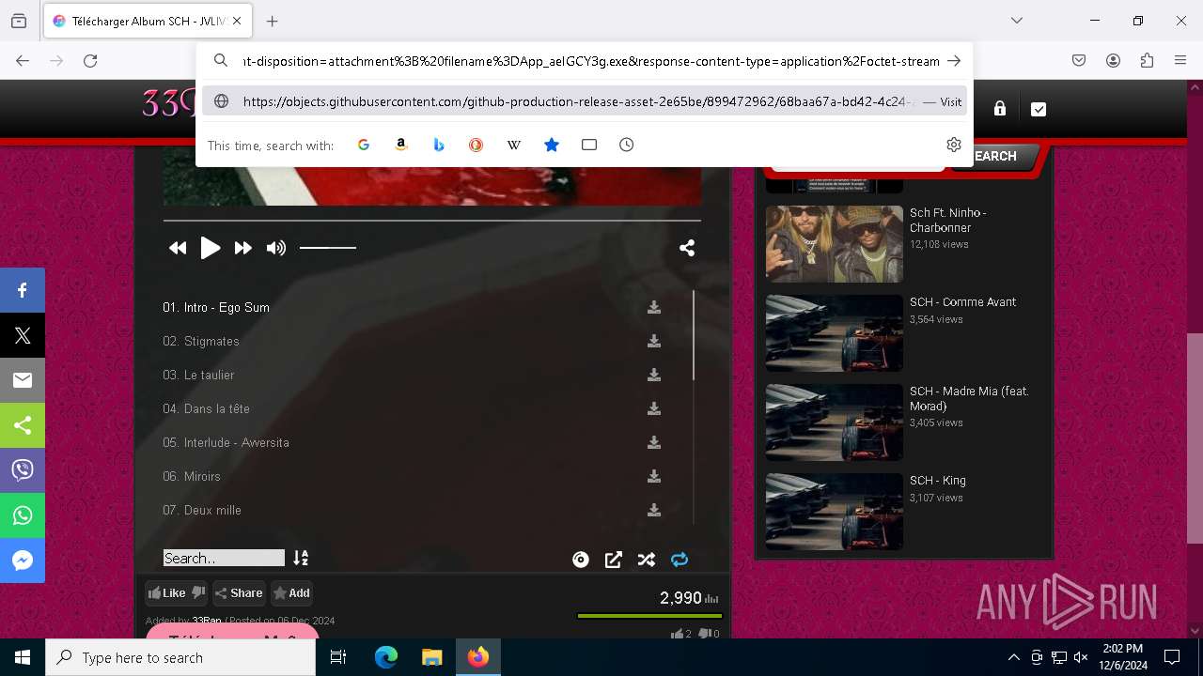Viewport: 1203px width, 676px height.
Task: Mute the player volume speaker icon
Action: click(275, 248)
